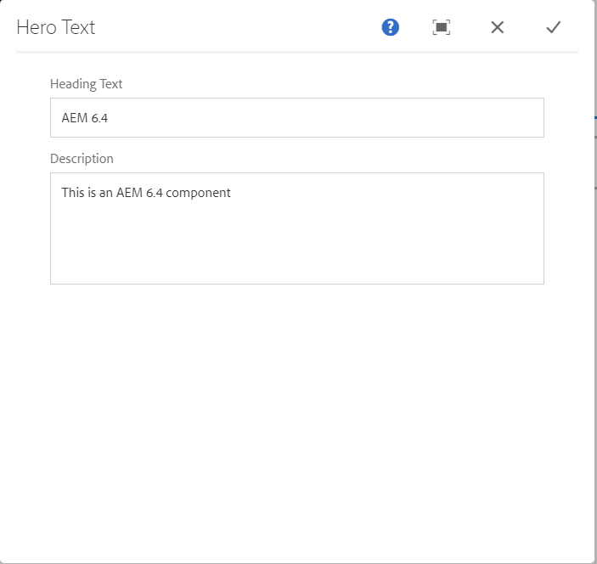Cancel the dialog with the X icon
Image resolution: width=597 pixels, height=564 pixels.
[x=498, y=27]
